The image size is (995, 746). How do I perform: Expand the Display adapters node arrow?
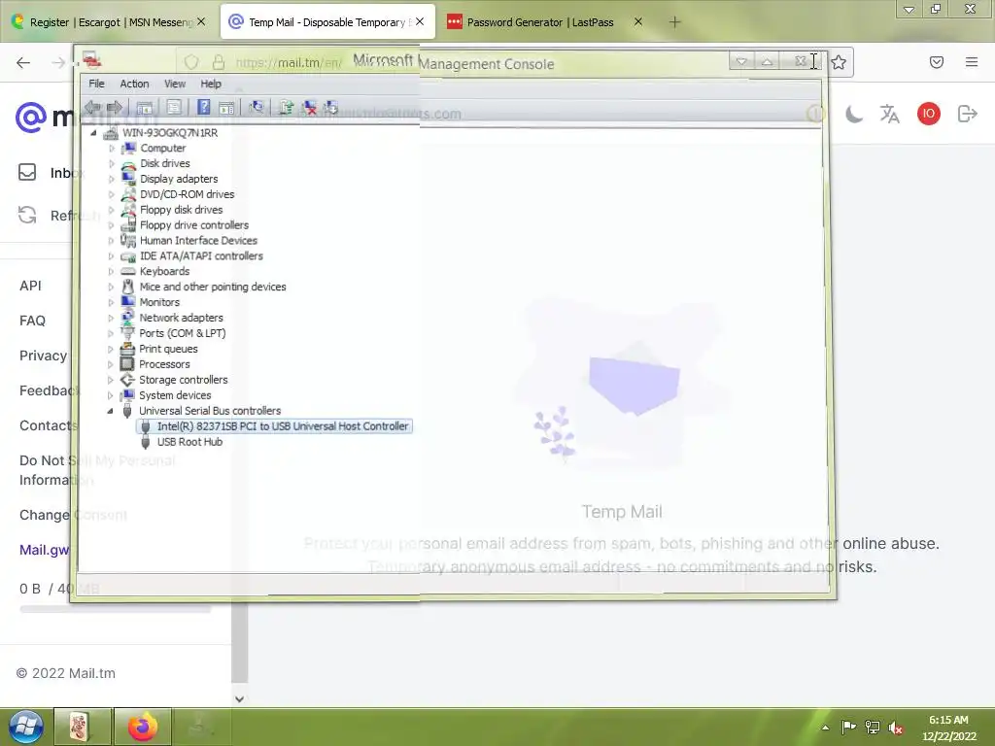pos(112,180)
